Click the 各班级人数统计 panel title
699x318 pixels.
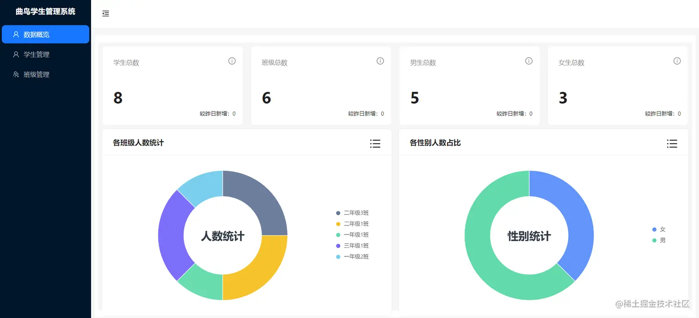(138, 143)
